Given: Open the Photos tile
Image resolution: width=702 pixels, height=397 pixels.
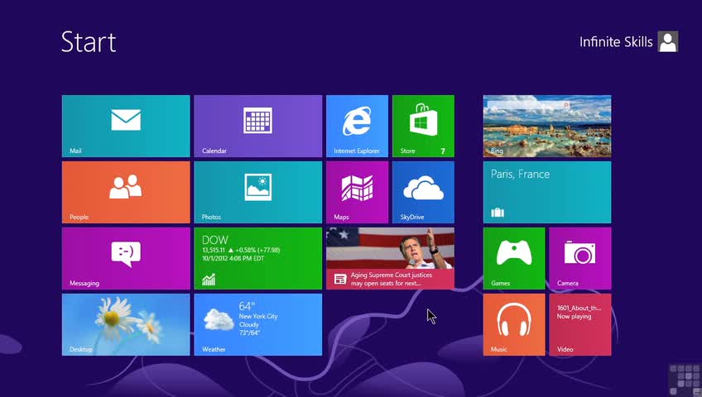Looking at the screenshot, I should pyautogui.click(x=258, y=192).
